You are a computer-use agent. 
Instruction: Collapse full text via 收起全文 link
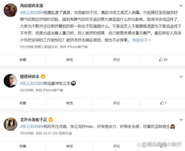coord(142,40)
